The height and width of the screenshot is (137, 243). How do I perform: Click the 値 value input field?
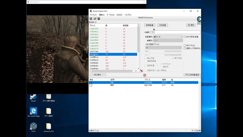tap(176, 32)
